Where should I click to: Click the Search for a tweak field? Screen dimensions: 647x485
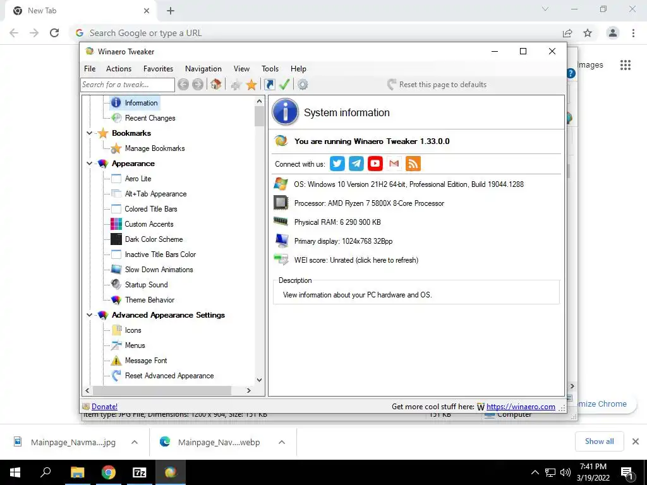coord(128,85)
